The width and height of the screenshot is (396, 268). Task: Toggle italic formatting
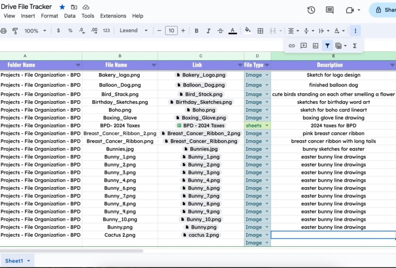tap(208, 31)
